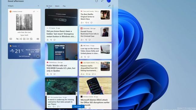This screenshot has height=110, width=196.
Task: Switch to the Play tab
Action: (x=64, y=6)
